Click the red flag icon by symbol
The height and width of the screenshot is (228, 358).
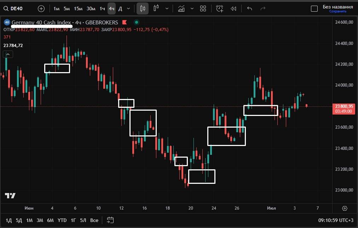(125, 22)
